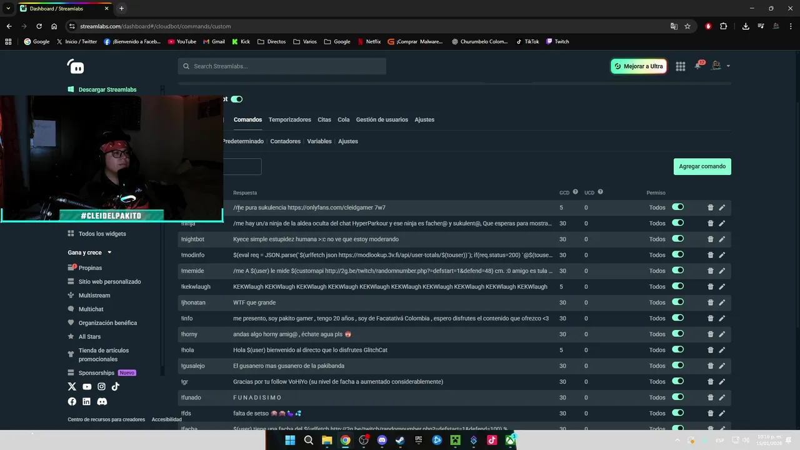Disable the !info command toggle

678,317
